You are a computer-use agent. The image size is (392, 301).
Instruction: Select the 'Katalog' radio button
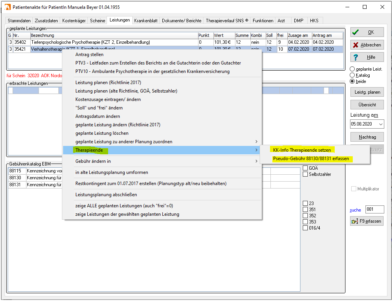352,75
